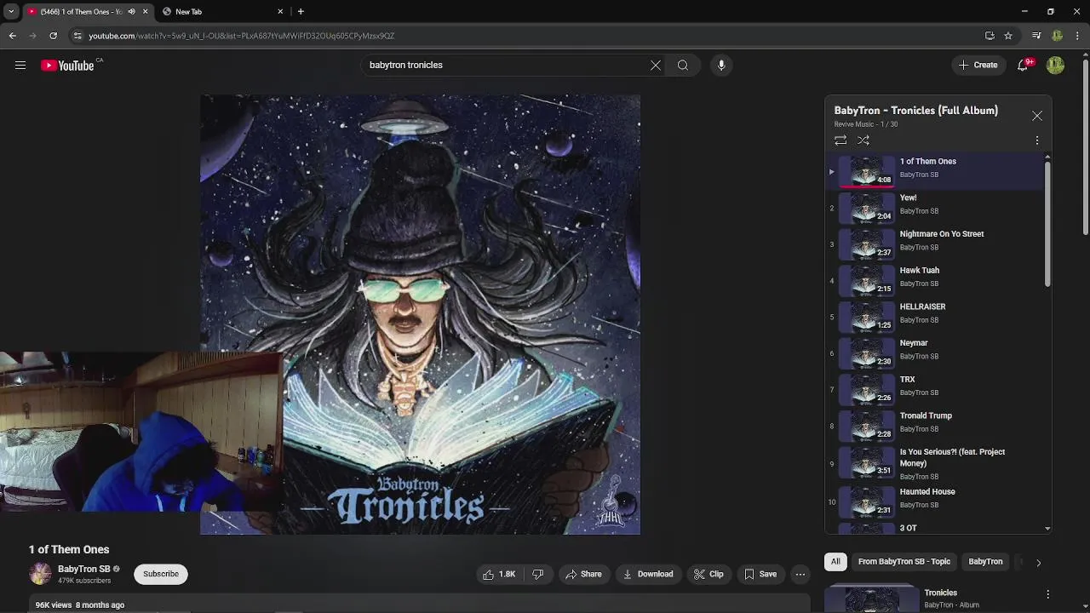The height and width of the screenshot is (613, 1090).
Task: Close the 1 of Them Ones tab
Action: pos(145,12)
